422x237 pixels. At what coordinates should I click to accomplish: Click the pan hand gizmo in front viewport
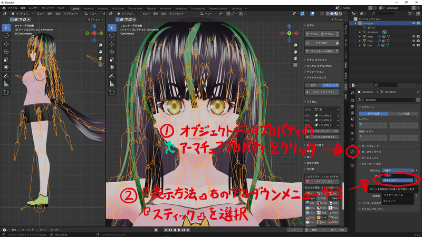(295, 52)
